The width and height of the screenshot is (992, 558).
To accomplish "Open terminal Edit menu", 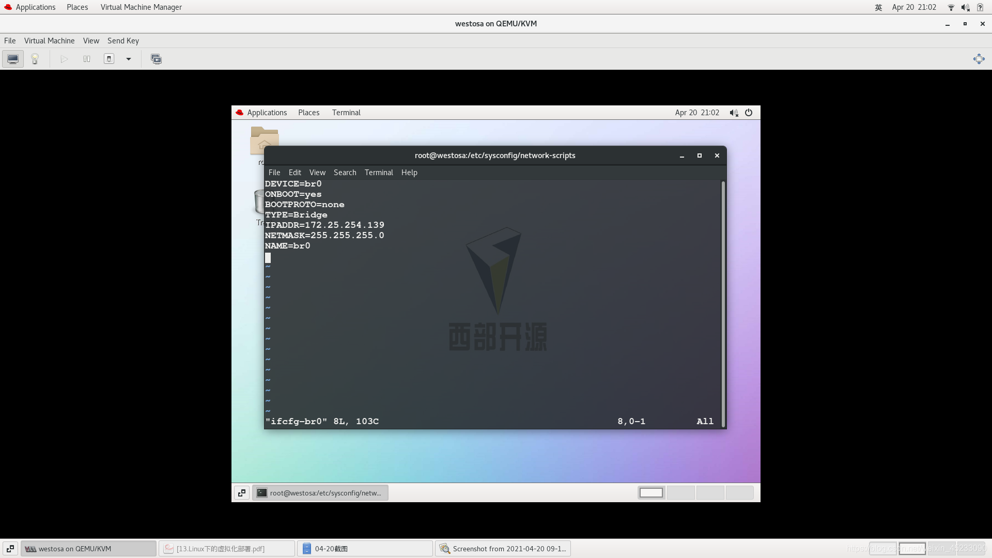I will (295, 173).
